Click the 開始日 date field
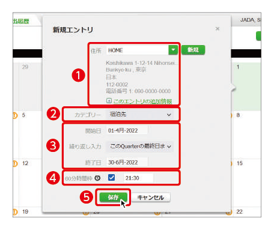This screenshot has width=274, height=230. tap(127, 130)
